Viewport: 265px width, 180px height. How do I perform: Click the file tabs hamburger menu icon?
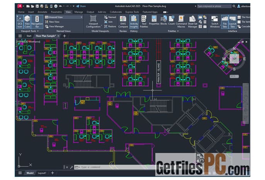click(20, 36)
